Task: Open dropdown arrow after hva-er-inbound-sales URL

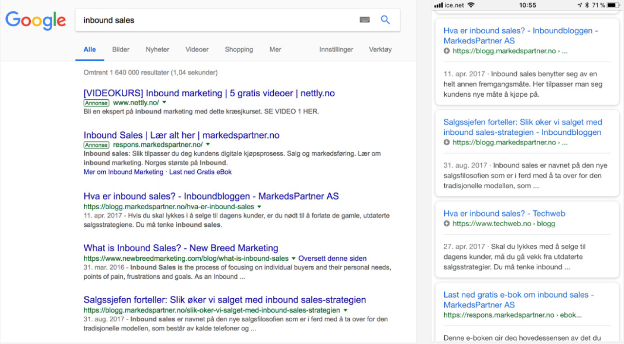Action: (259, 207)
